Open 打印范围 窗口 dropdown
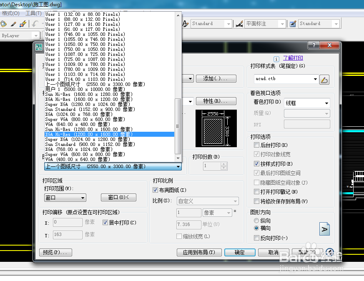This screenshot has height=281, width=364. tap(65, 198)
